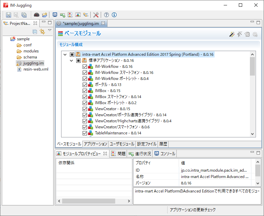The image size is (264, 216).
Task: Click the Save All toolbar icon
Action: click(24, 15)
